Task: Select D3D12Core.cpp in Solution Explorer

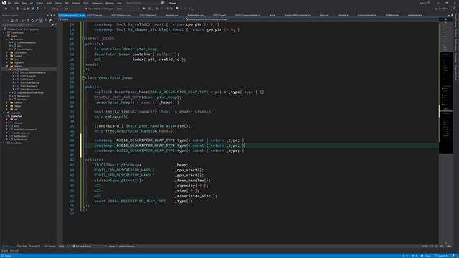Action: coord(28,76)
